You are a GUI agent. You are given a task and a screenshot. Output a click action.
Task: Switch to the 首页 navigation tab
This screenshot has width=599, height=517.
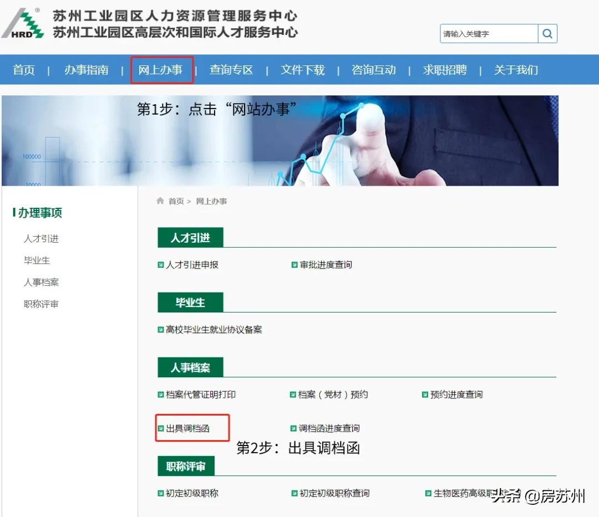coord(23,70)
